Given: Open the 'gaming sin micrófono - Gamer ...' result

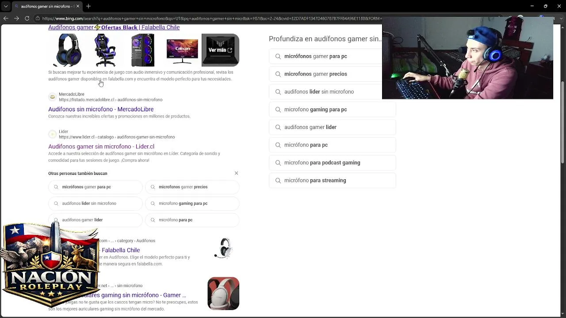Looking at the screenshot, I should click(x=142, y=295).
